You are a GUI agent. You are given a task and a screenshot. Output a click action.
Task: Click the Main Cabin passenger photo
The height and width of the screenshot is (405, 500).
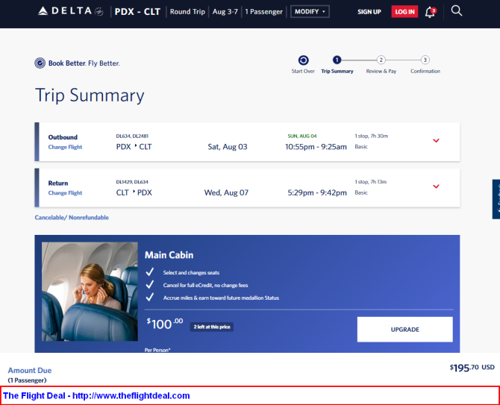point(90,292)
